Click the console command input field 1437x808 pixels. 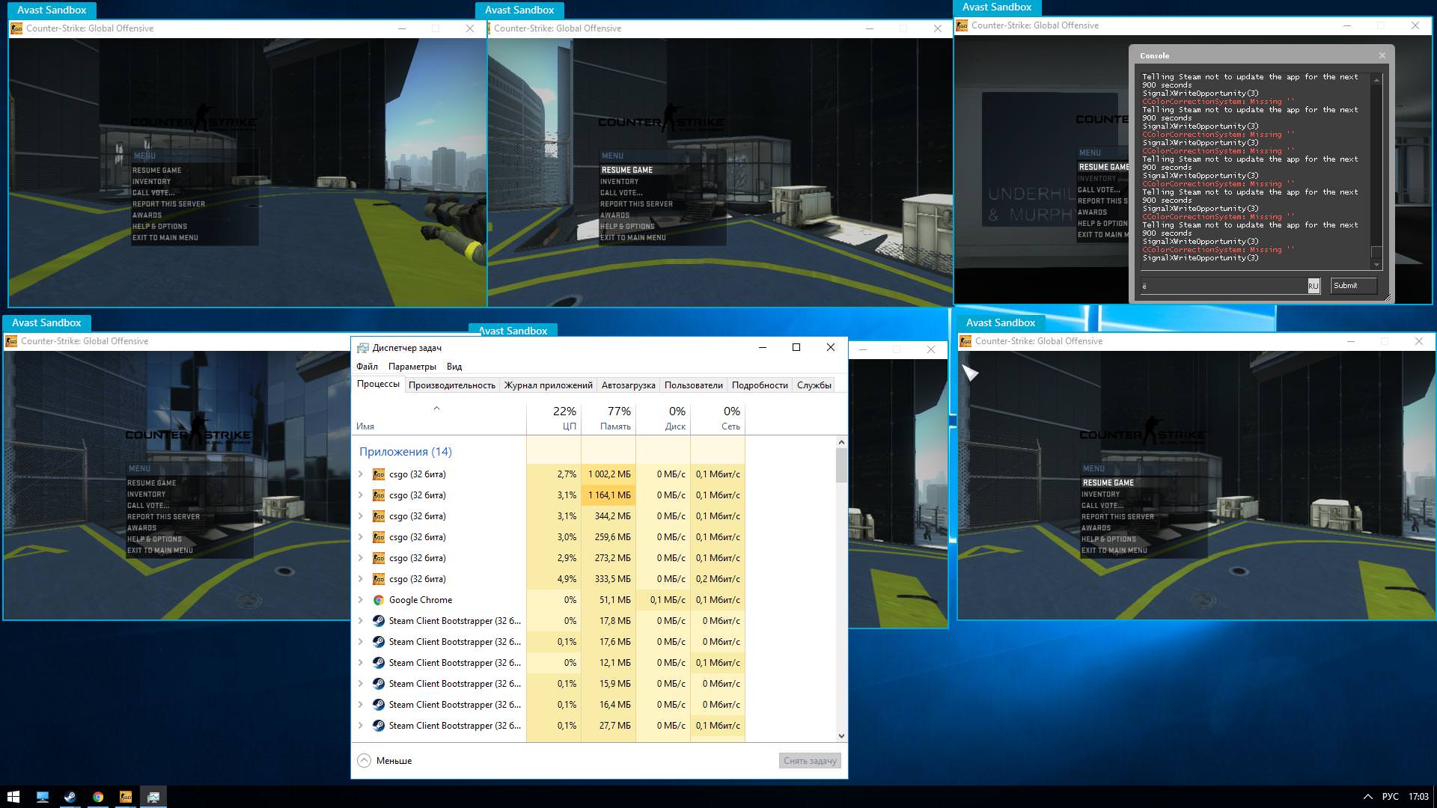click(x=1223, y=286)
